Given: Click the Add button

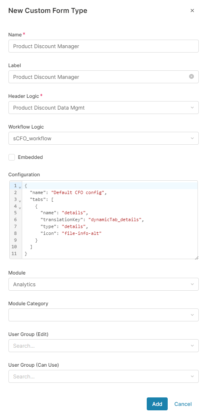Looking at the screenshot, I should pyautogui.click(x=157, y=404).
